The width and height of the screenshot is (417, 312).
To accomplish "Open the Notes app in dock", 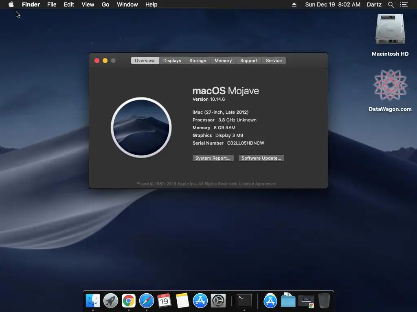I will point(182,301).
